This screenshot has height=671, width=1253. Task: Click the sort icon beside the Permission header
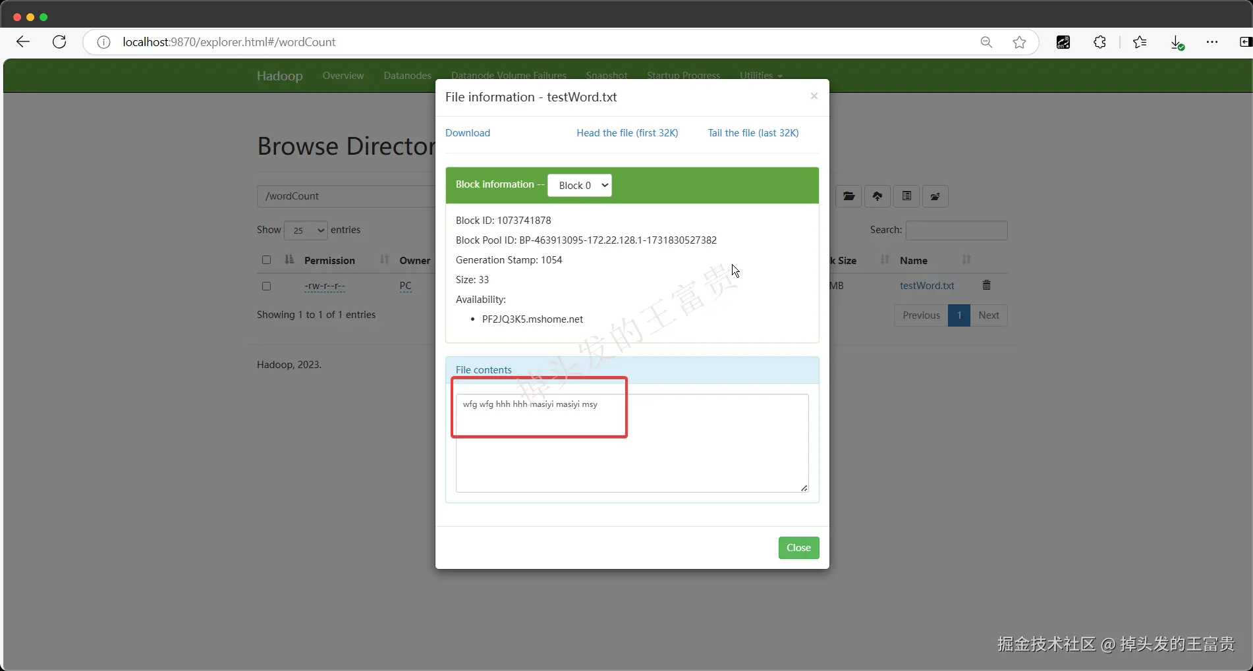(x=385, y=259)
